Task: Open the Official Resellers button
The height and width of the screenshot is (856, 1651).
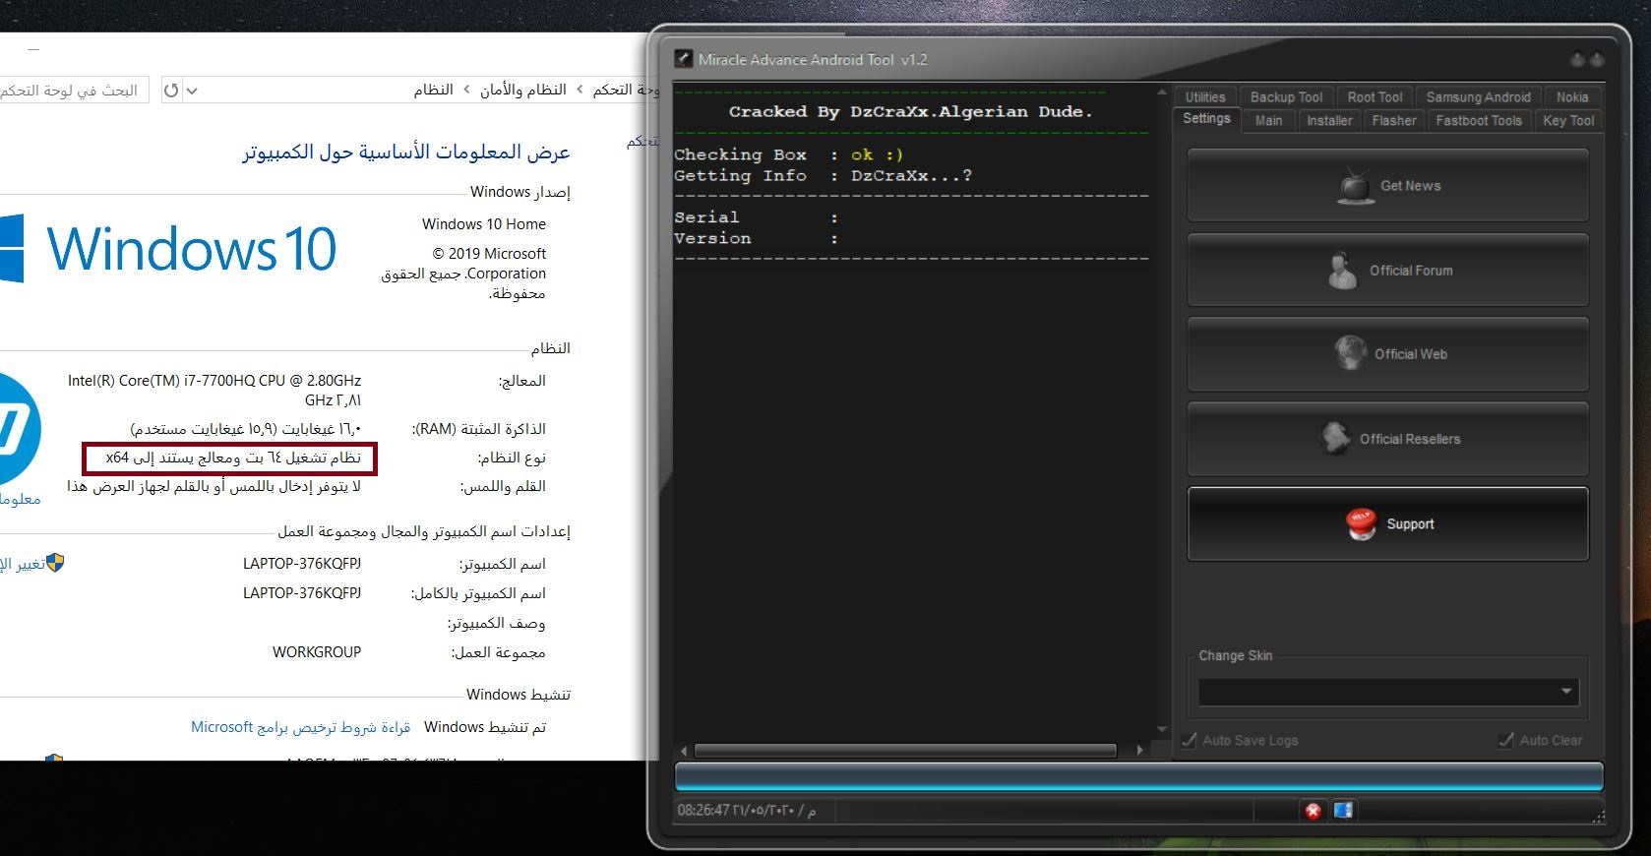Action: click(x=1388, y=439)
